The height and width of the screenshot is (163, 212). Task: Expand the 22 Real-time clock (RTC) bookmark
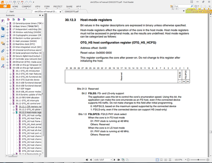[x=7, y=44]
